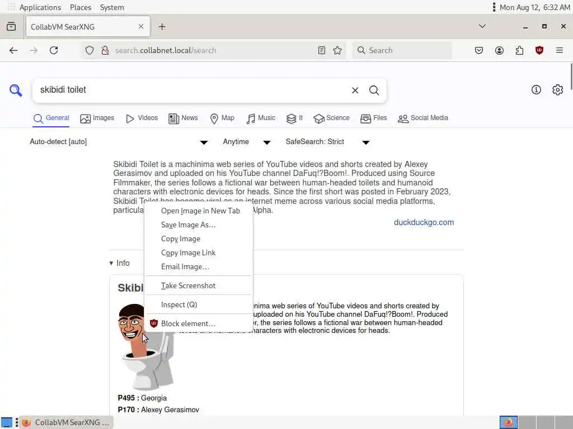Choose Take Screenshot from context menu
573x429 pixels.
click(x=199, y=285)
